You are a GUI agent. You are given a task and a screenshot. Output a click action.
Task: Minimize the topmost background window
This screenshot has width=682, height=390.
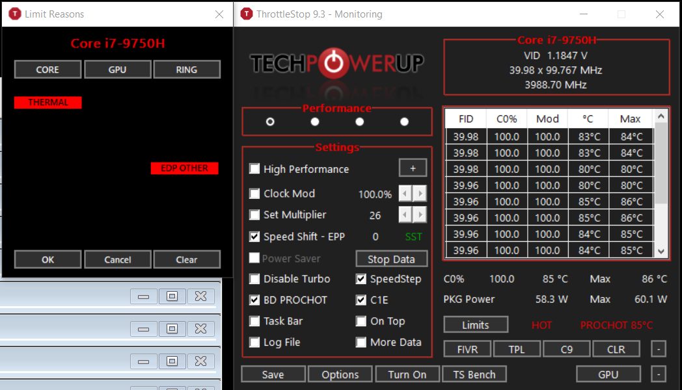point(144,296)
